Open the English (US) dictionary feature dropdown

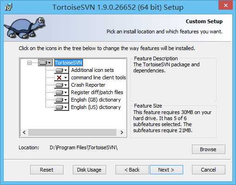pyautogui.click(x=62, y=107)
